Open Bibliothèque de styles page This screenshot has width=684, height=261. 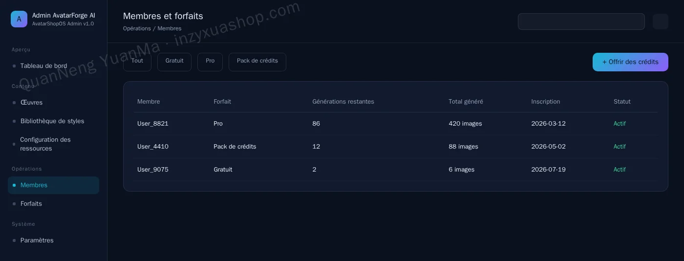(53, 121)
